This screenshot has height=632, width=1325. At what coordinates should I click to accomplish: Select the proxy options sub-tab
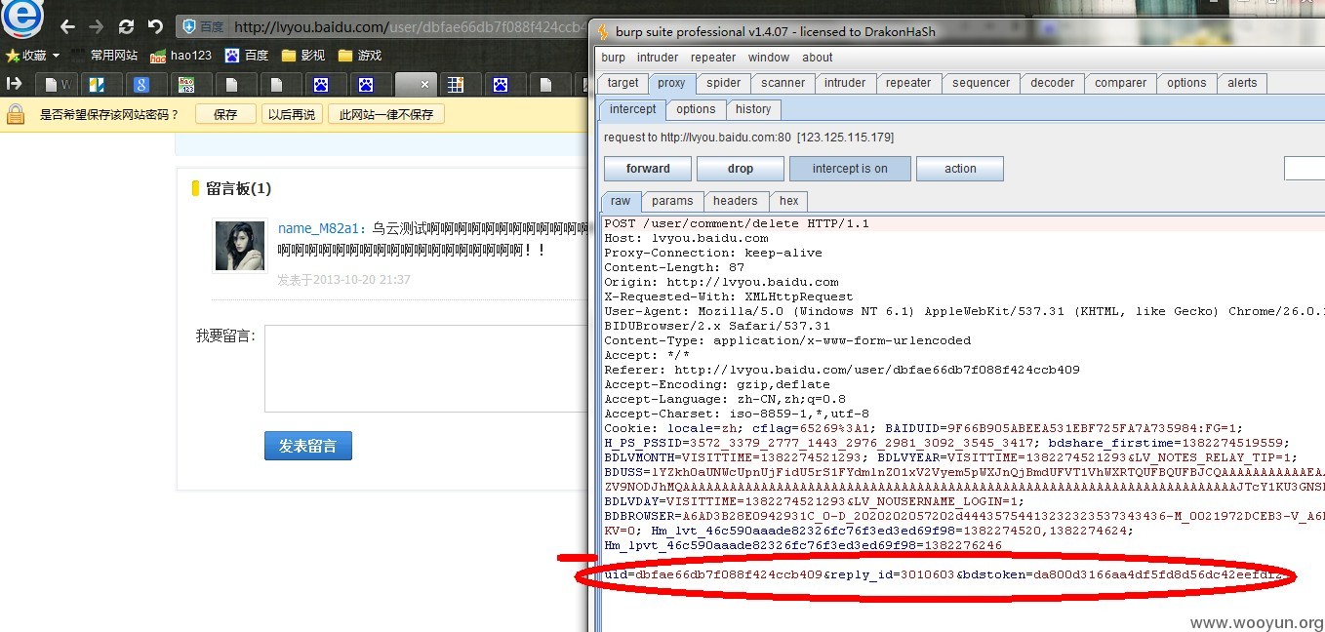pos(696,109)
